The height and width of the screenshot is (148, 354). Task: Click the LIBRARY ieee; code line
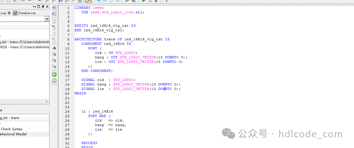89,8
